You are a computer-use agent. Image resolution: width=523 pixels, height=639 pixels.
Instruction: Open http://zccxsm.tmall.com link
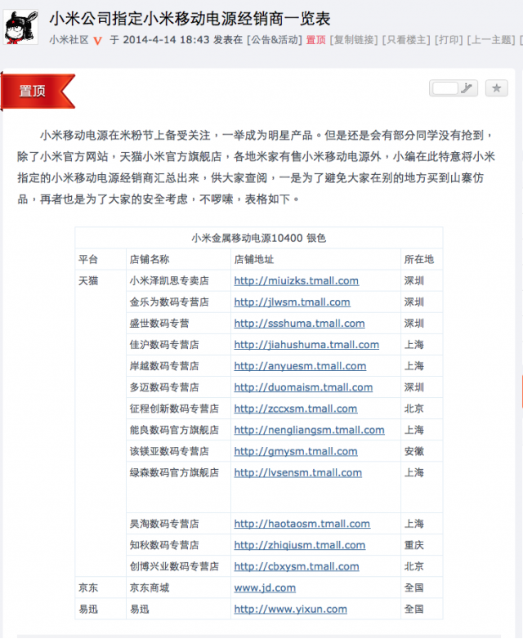(296, 409)
